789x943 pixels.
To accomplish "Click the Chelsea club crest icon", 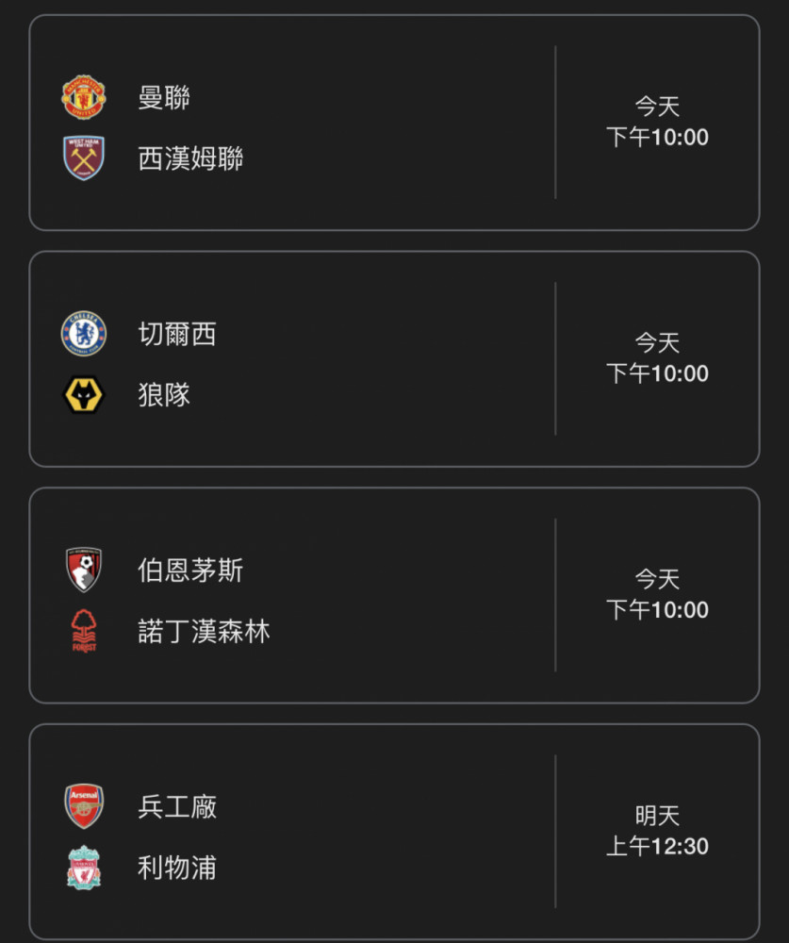I will [x=84, y=333].
